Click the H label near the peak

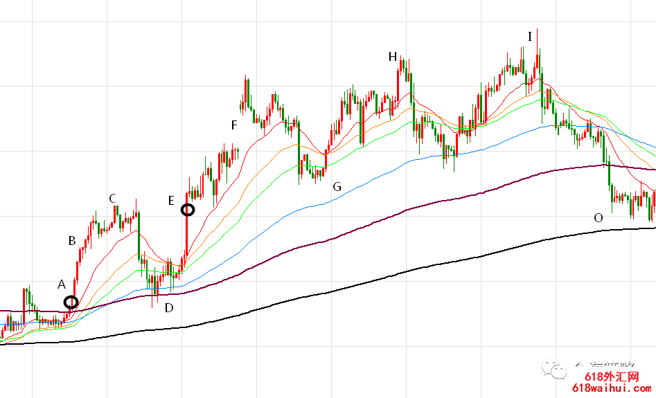pyautogui.click(x=393, y=56)
